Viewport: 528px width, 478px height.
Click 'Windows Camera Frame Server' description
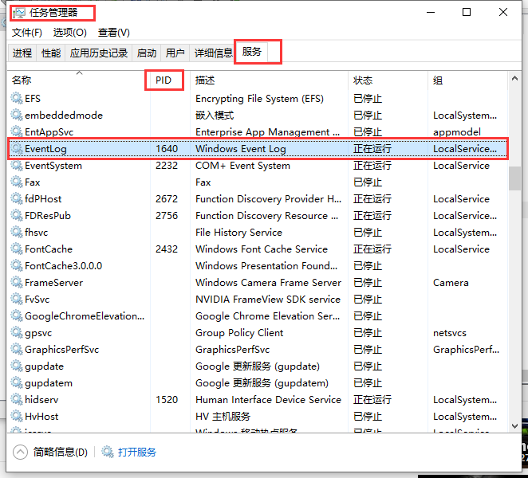point(268,283)
